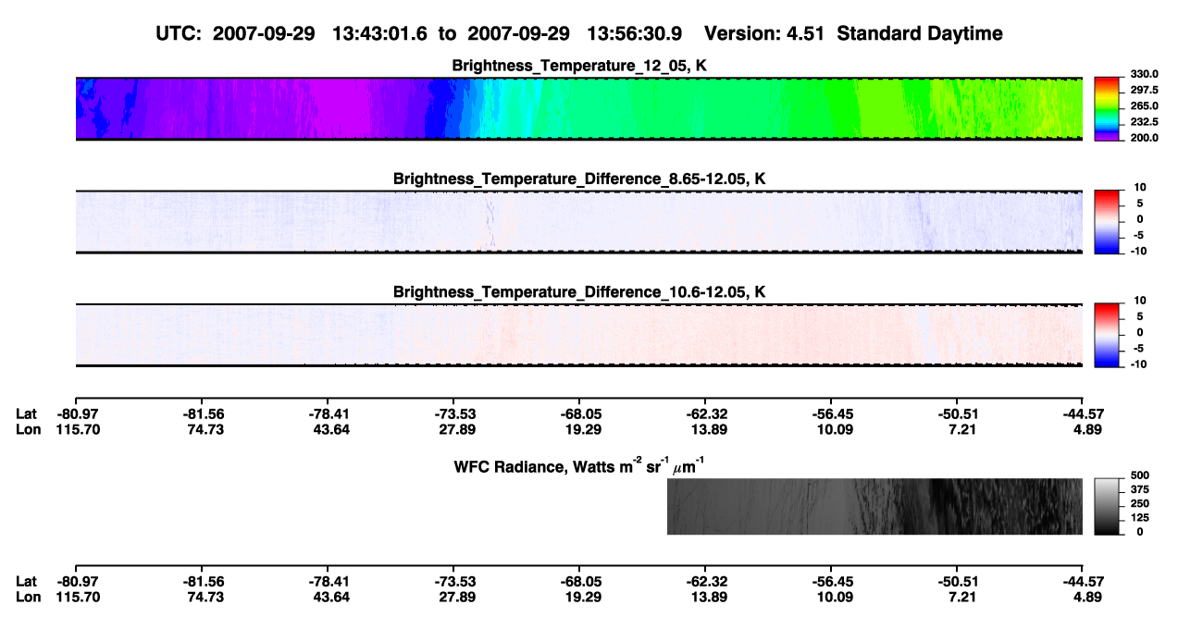Click the 375 label on the WFC color bar
The height and width of the screenshot is (617, 1203).
1139,489
